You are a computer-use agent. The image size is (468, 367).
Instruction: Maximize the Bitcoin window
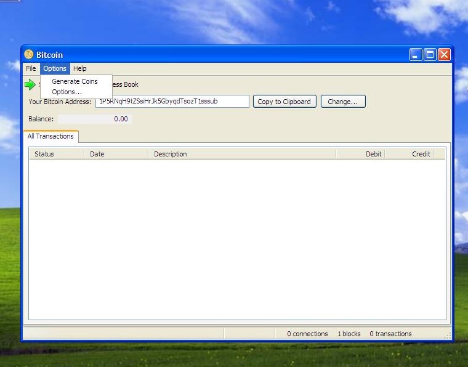tap(430, 55)
